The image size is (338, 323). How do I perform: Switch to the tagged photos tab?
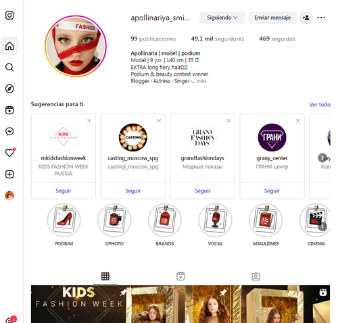pyautogui.click(x=256, y=276)
